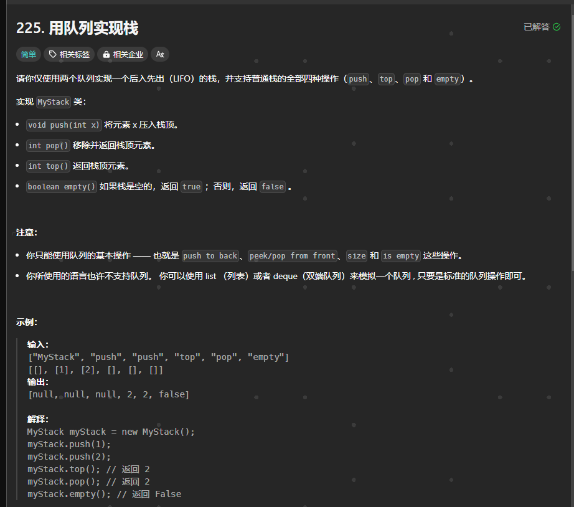Screen dimensions: 574x507
Task: Click the output line [null, null, null, 2, 2, false]
Action: [x=109, y=394]
